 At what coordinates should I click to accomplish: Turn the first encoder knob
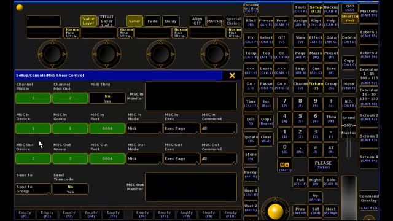pos(52,54)
